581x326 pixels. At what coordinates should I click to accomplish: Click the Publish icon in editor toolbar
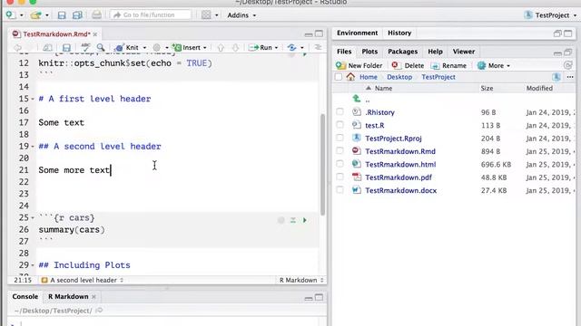point(292,48)
